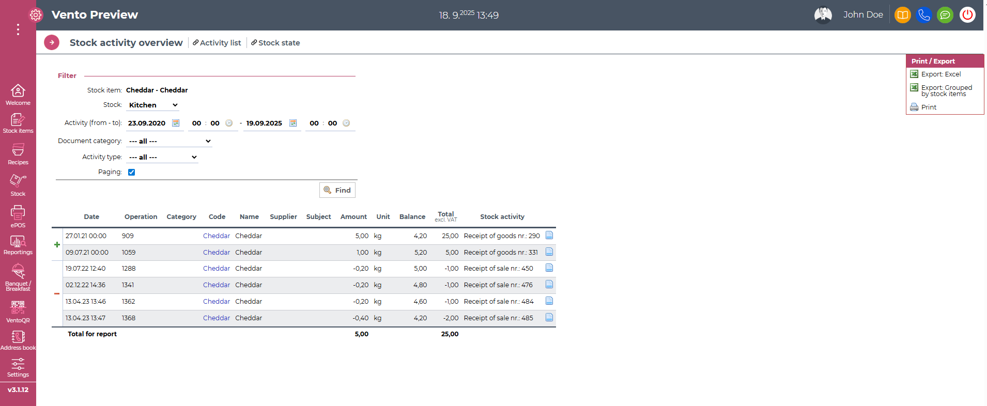Image resolution: width=987 pixels, height=406 pixels.
Task: Open document for Receipt of goods 290
Action: pyautogui.click(x=549, y=236)
